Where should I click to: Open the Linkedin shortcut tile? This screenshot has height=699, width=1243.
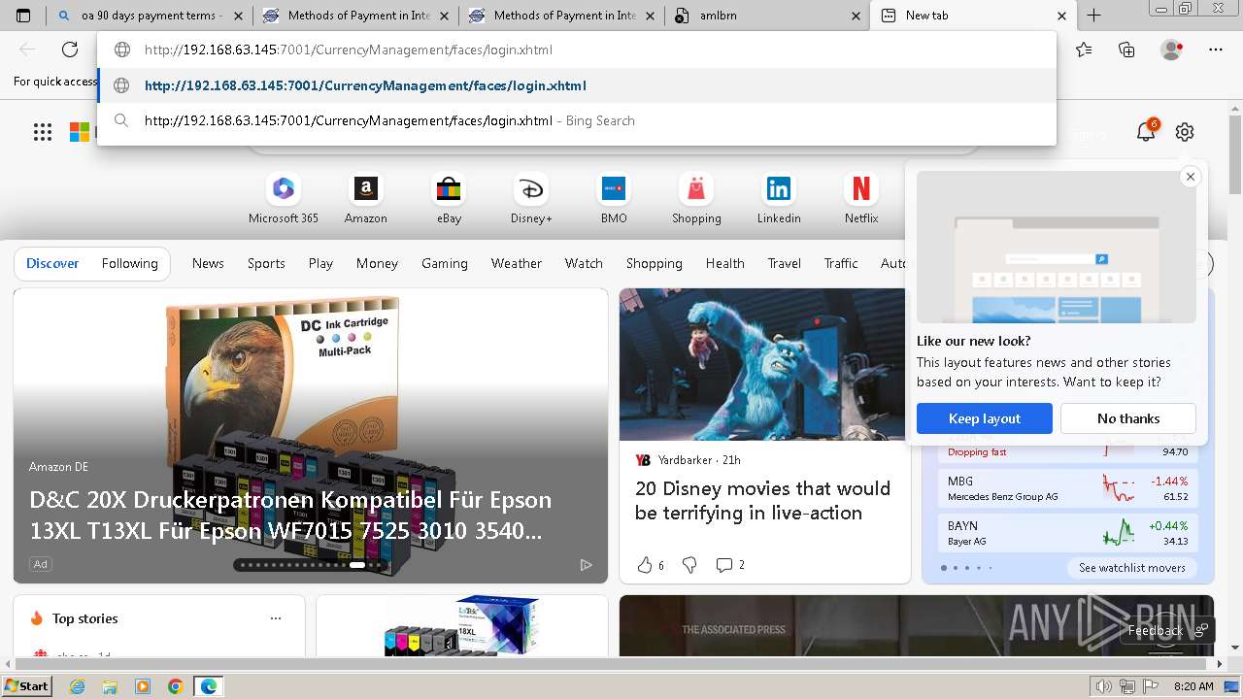point(779,199)
